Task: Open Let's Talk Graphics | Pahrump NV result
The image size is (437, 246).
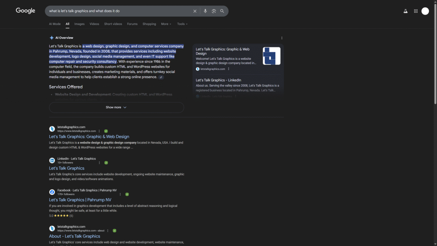Action: click(80, 200)
